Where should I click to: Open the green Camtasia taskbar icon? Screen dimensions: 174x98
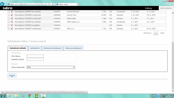(x=37, y=96)
